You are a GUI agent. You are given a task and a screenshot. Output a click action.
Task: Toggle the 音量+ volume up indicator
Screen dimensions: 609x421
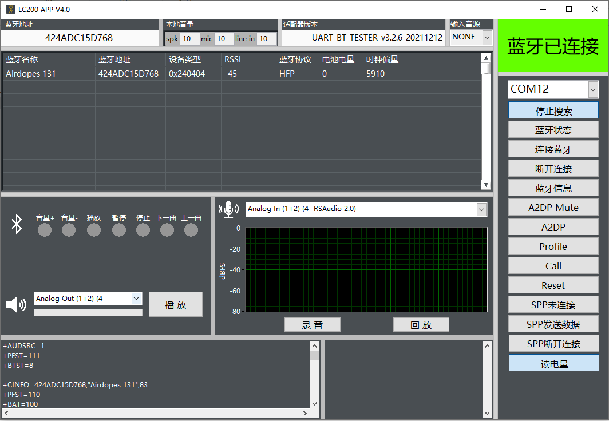(x=45, y=230)
